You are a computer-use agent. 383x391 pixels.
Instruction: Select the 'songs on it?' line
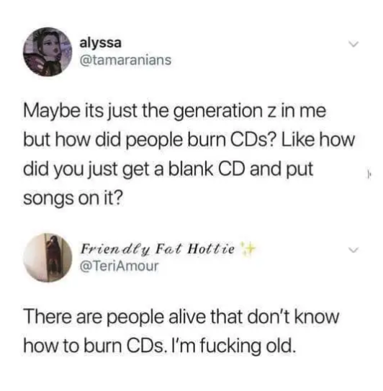click(73, 198)
